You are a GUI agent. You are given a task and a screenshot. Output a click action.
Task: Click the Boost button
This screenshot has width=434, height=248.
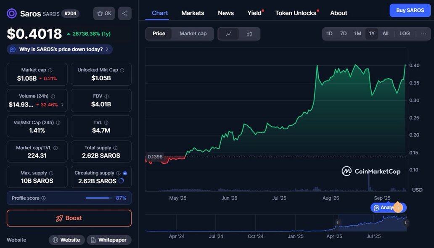pos(69,218)
